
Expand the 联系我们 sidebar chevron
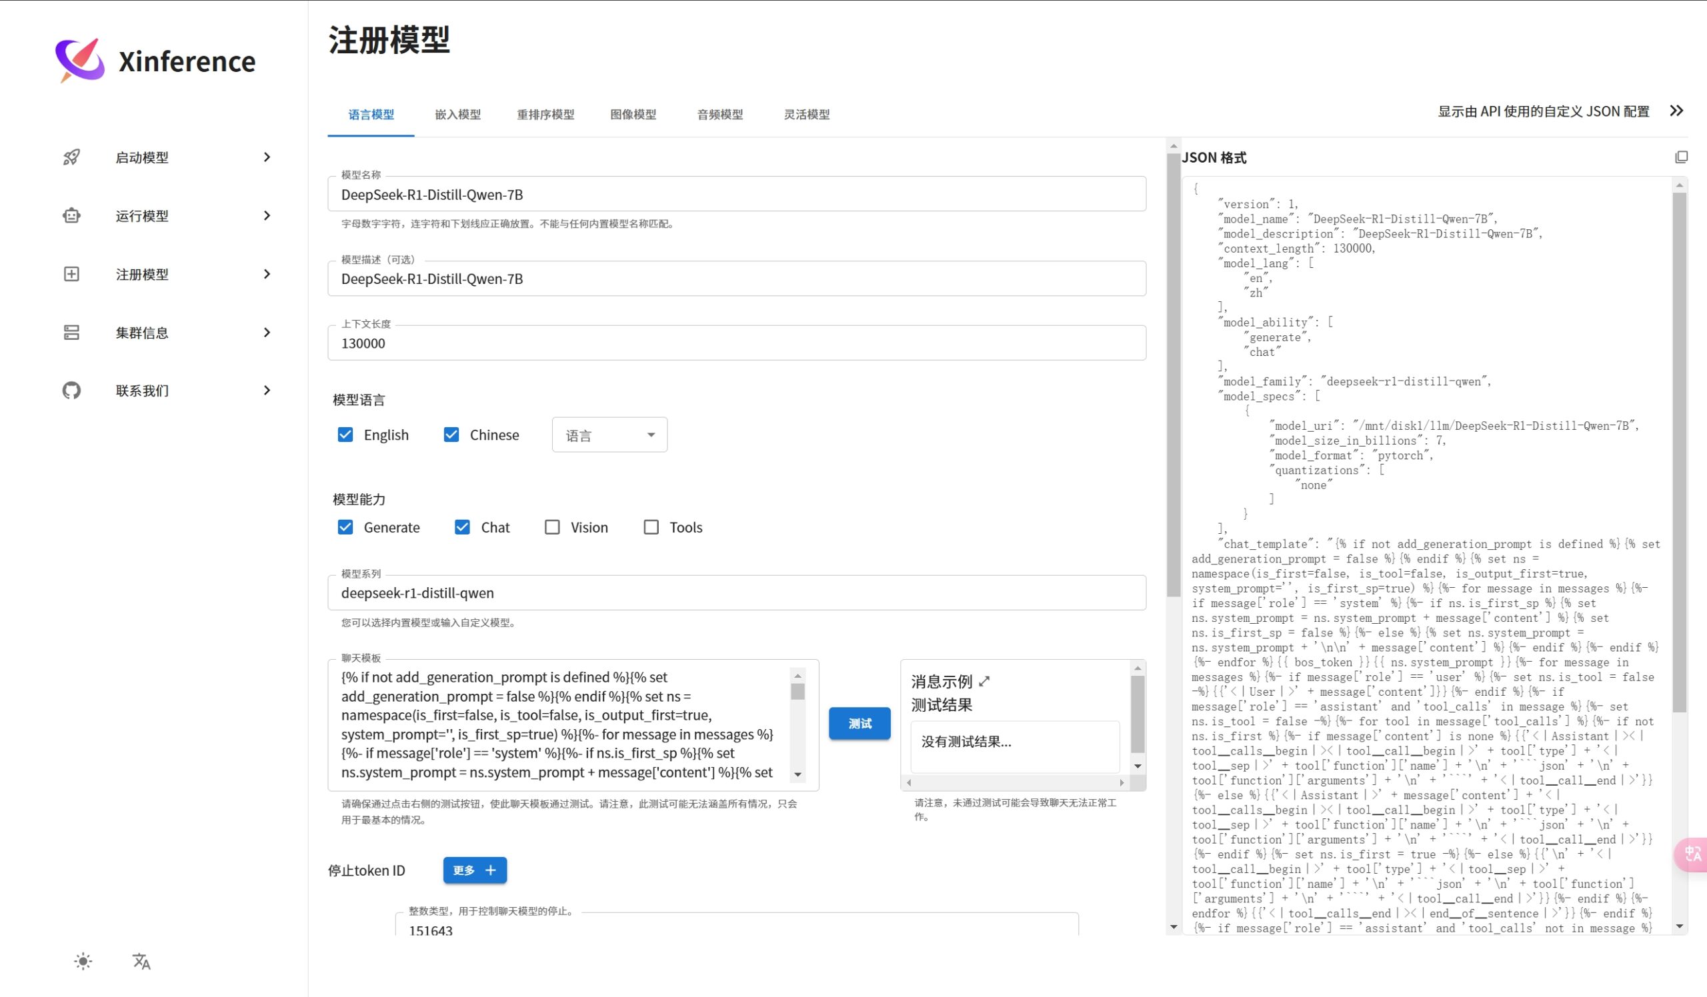[x=267, y=391]
